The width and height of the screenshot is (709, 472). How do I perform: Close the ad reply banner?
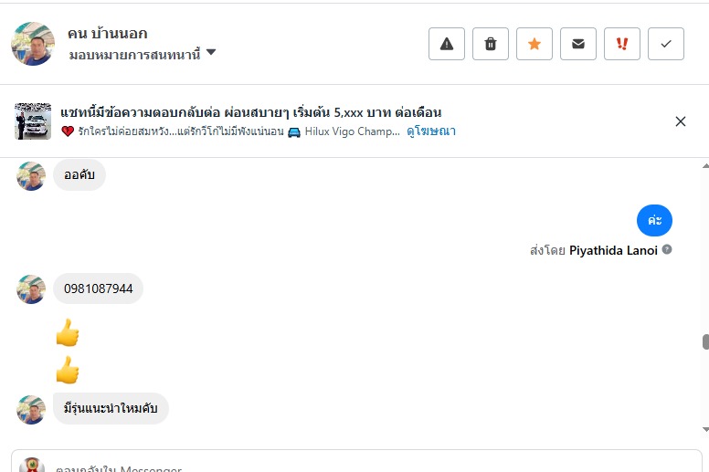pos(681,121)
